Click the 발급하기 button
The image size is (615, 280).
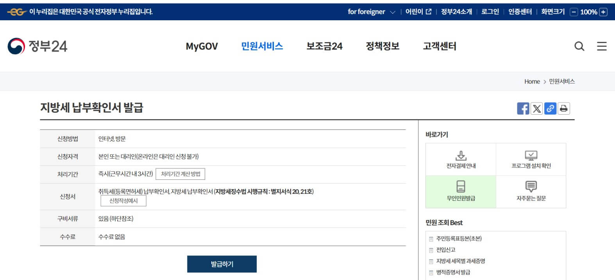222,264
